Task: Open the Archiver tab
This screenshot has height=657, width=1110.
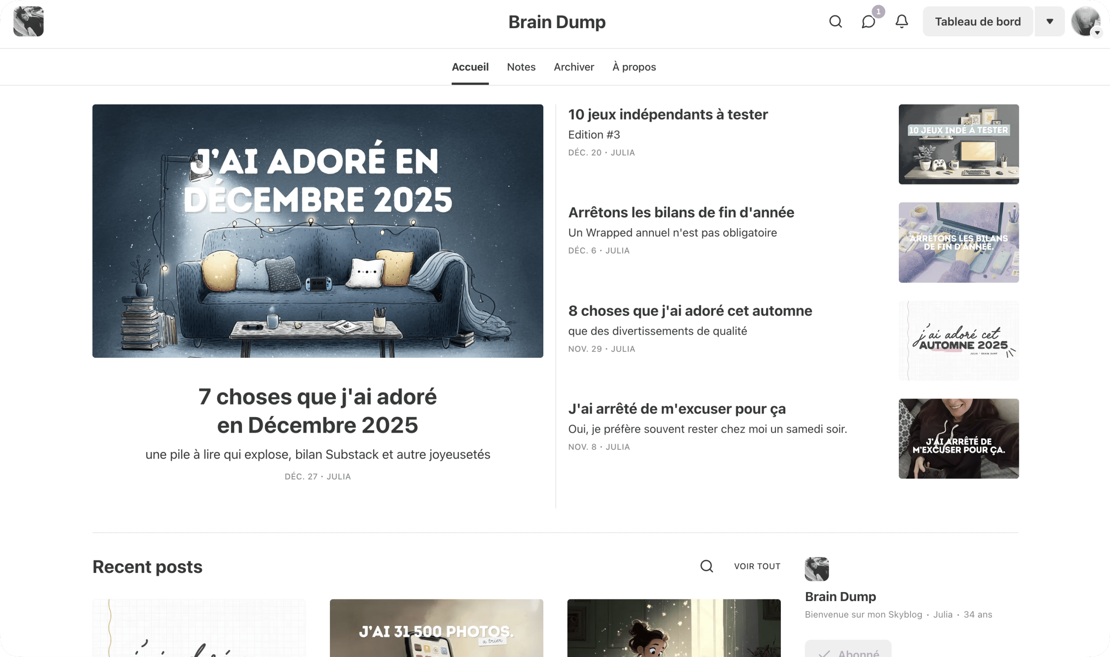Action: [573, 67]
